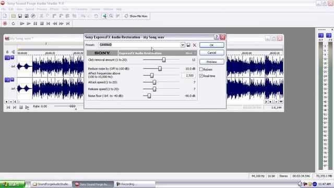Save the file using the floppy icon
Image resolution: width=334 pixels, height=188 pixels.
click(x=20, y=16)
